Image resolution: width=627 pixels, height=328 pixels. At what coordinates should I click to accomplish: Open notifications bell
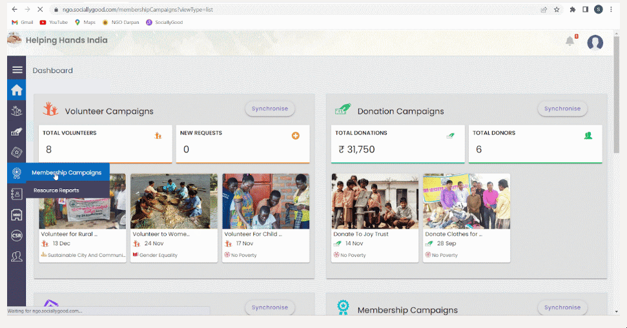(570, 41)
